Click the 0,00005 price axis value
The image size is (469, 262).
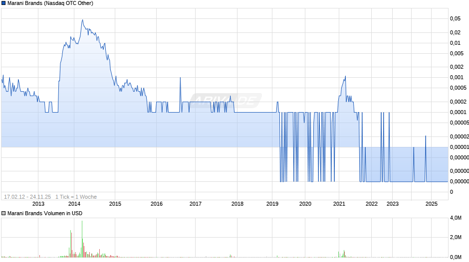pyautogui.click(x=459, y=123)
